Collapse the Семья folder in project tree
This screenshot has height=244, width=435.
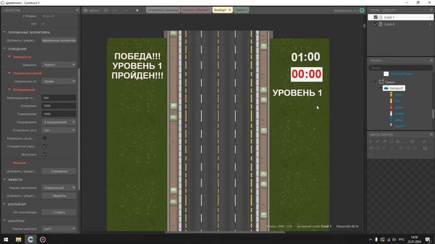(x=376, y=82)
